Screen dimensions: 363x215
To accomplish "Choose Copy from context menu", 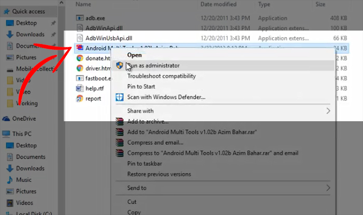I will pyautogui.click(x=134, y=212).
